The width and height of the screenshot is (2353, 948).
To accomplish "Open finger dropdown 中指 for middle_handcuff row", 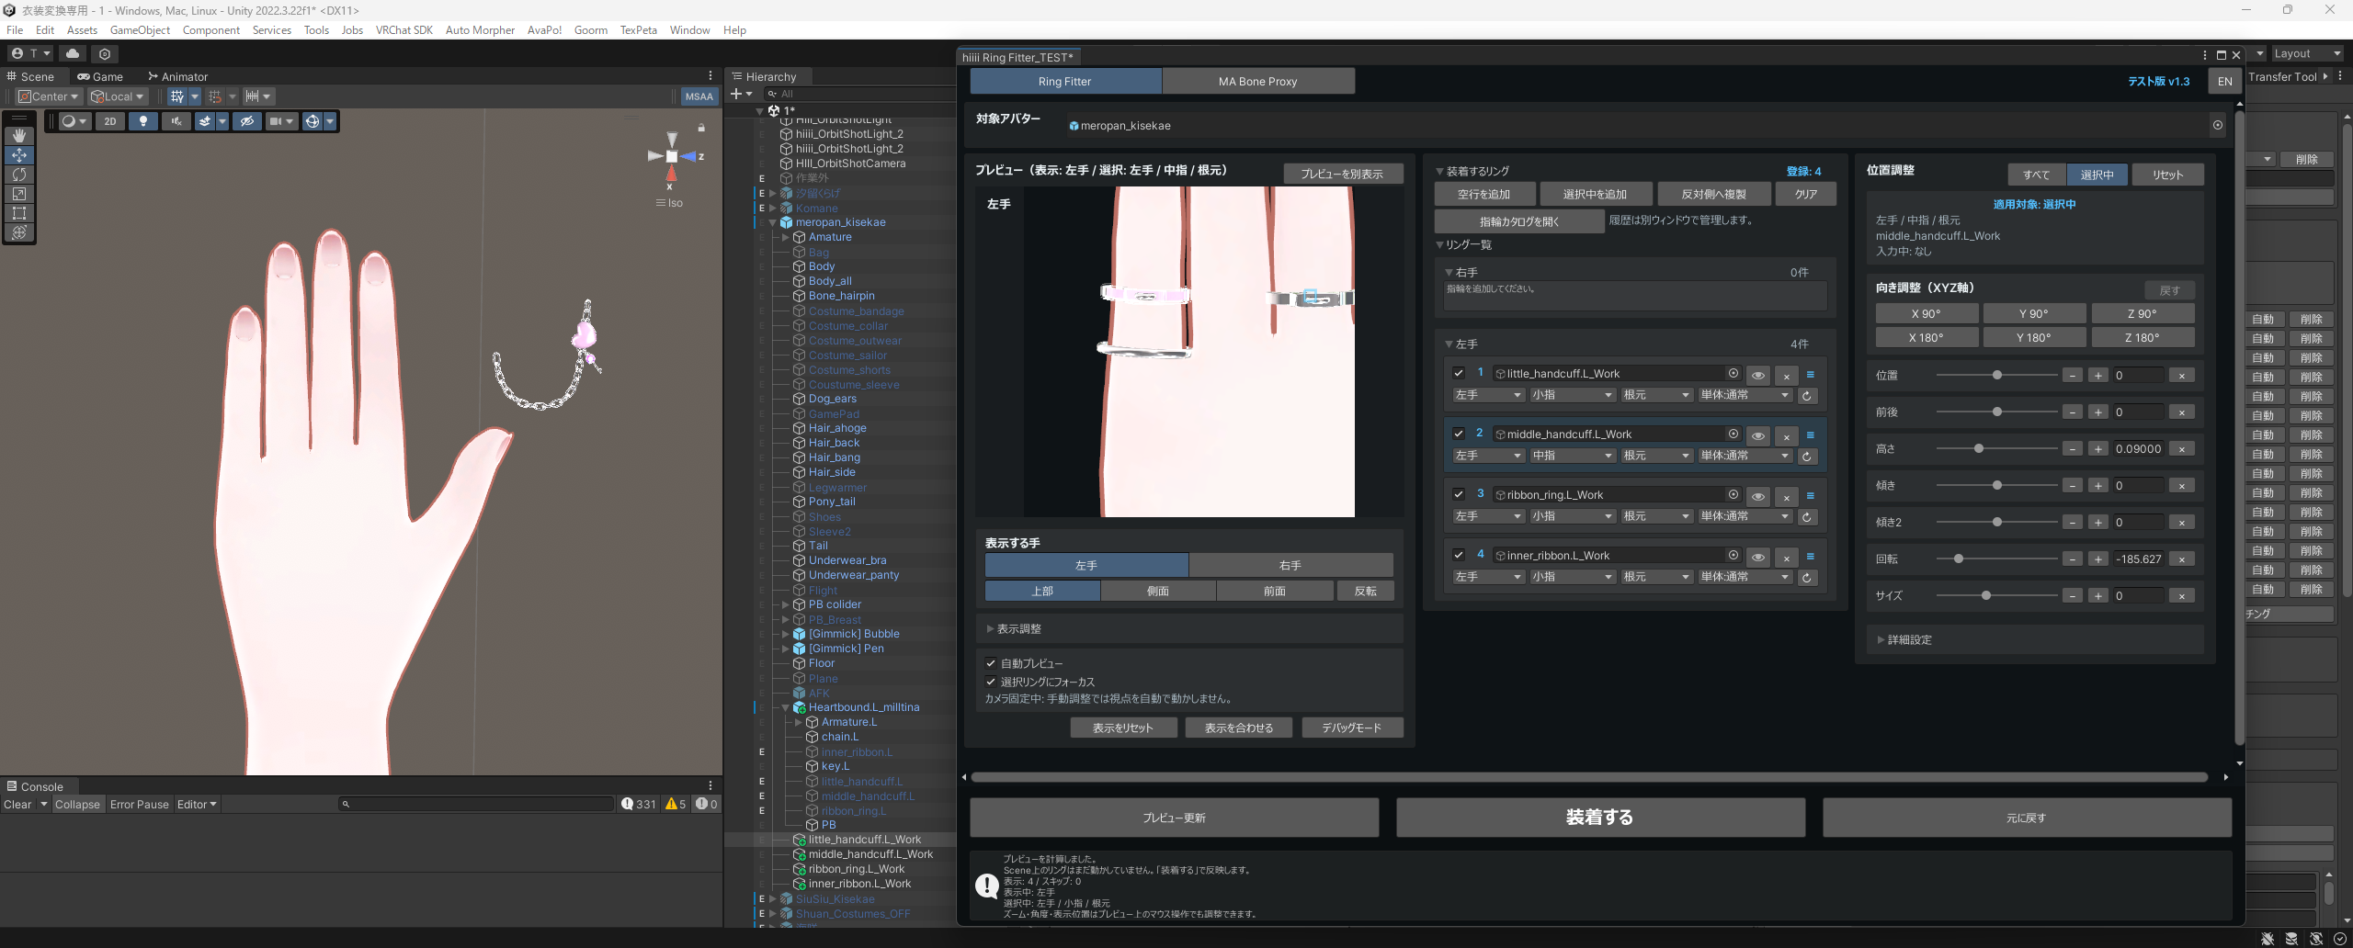I will click(1572, 456).
